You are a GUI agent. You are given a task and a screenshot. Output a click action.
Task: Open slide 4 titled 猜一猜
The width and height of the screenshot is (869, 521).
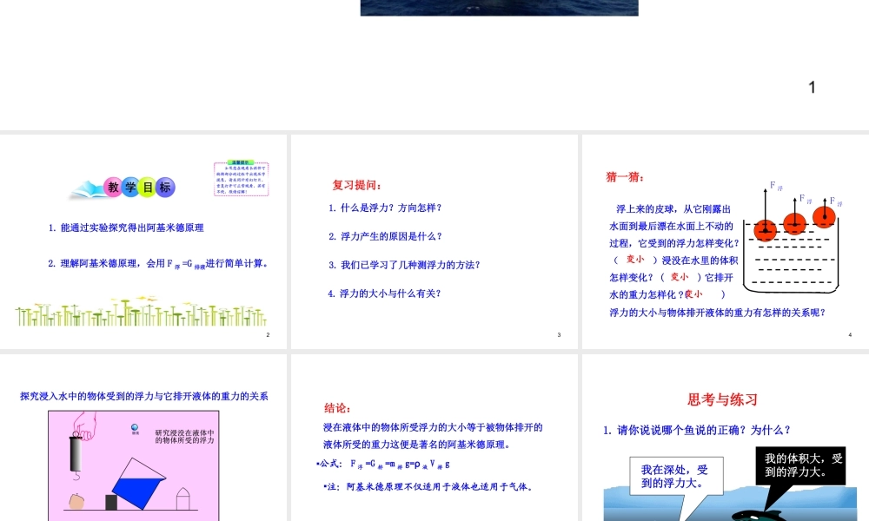click(x=726, y=241)
